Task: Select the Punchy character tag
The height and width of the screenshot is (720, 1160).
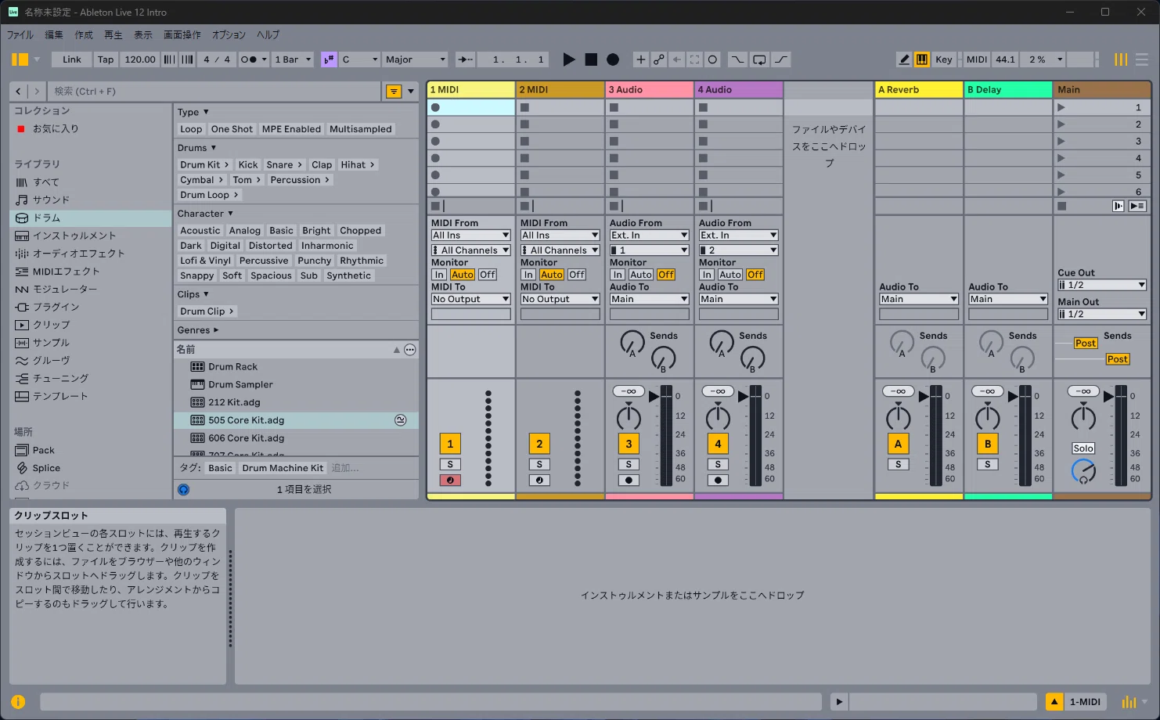Action: (x=314, y=261)
